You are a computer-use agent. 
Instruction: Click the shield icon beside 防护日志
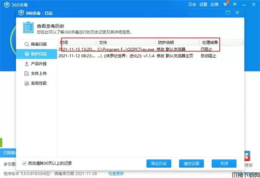click(x=27, y=54)
